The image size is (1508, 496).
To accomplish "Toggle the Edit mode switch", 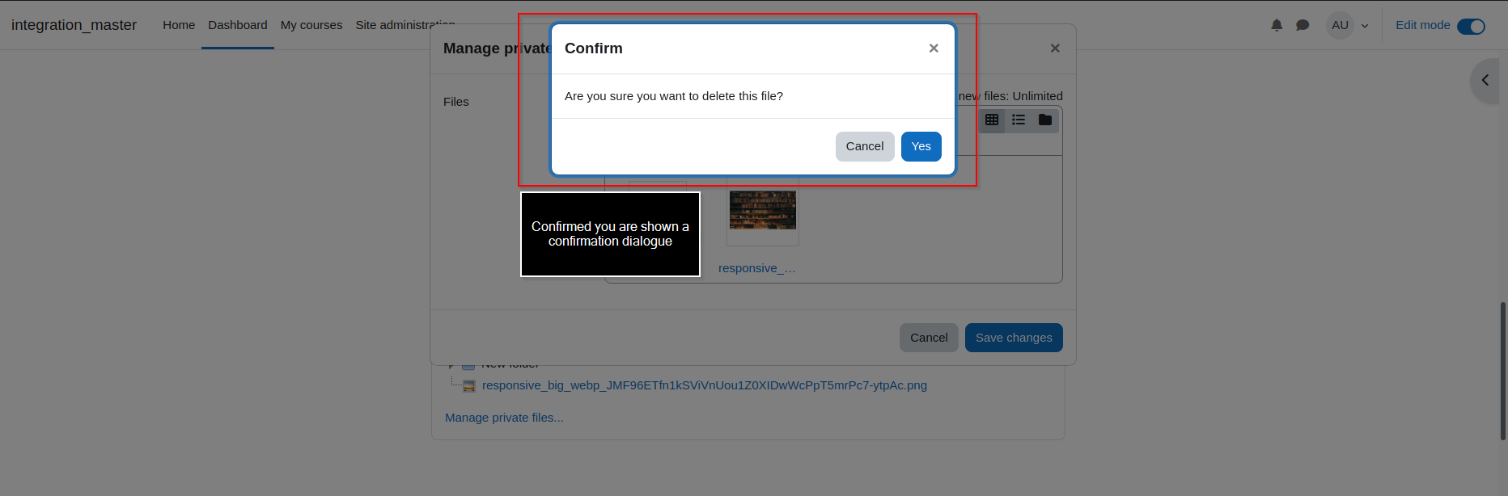I will pyautogui.click(x=1471, y=26).
